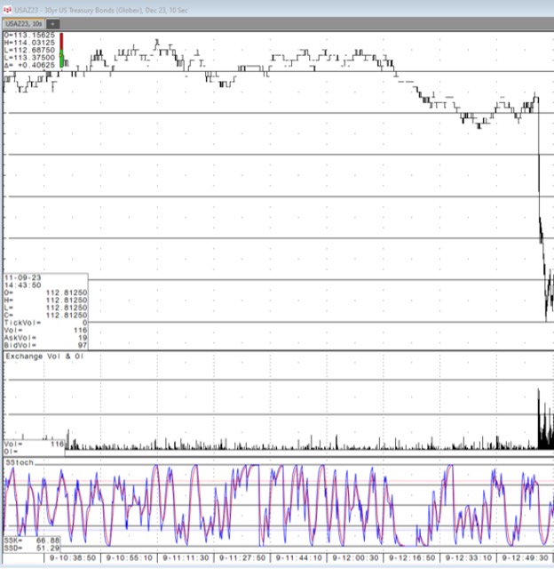Click the 11-09-23 date in the cursor data box
Viewport: 554px width, 569px height.
pyautogui.click(x=22, y=277)
